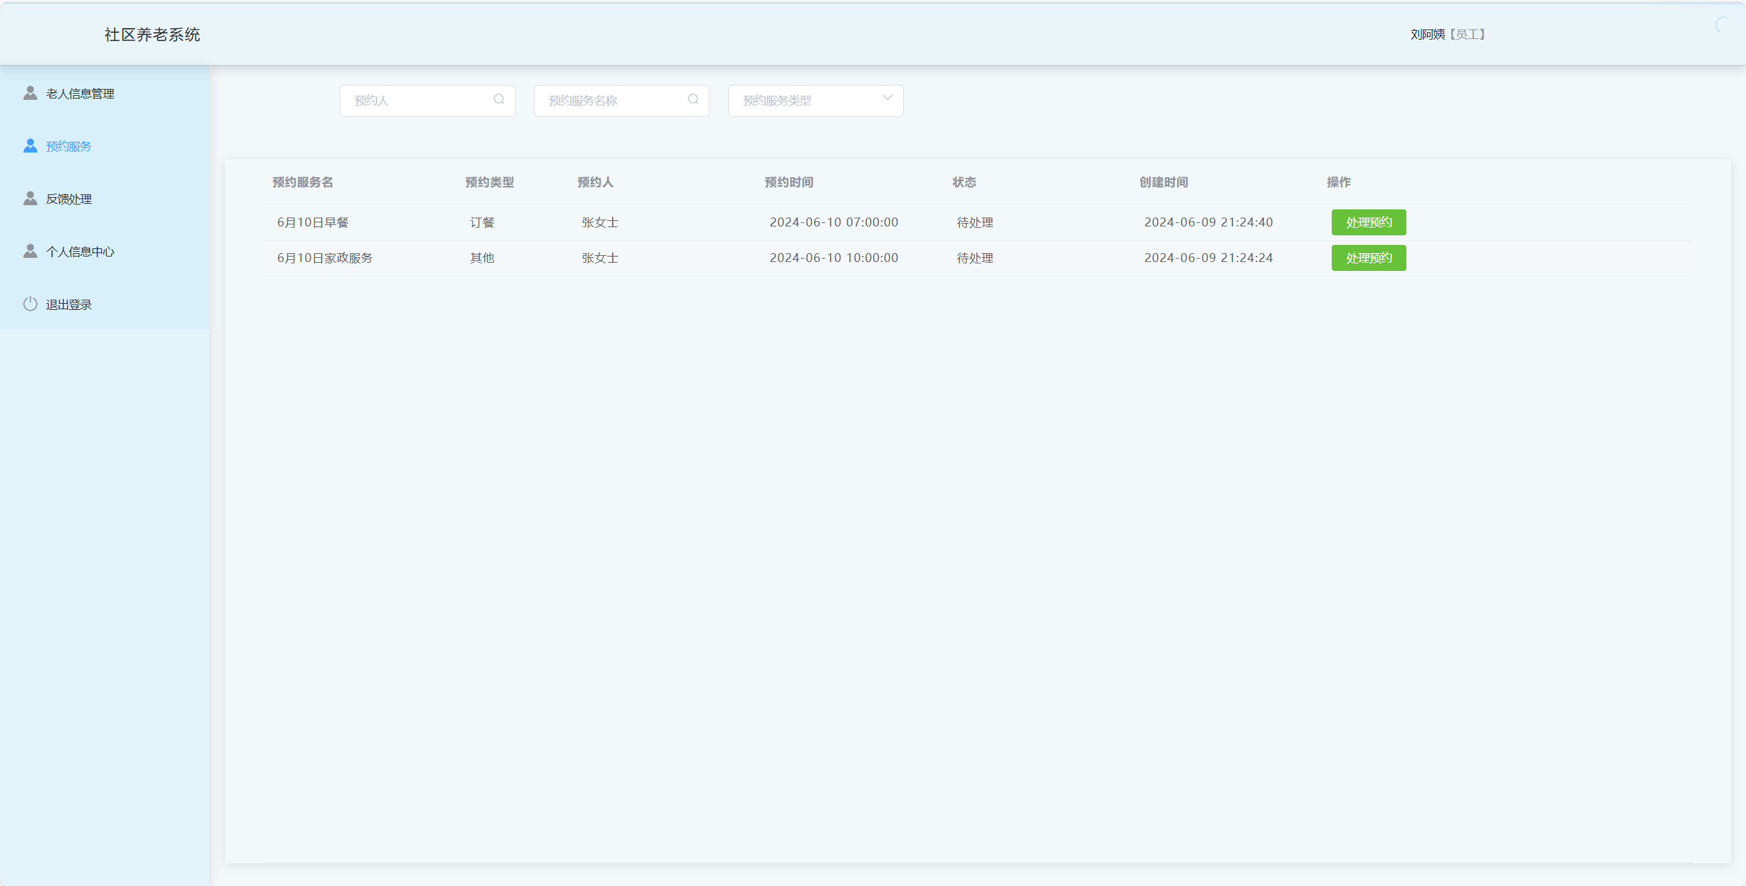The height and width of the screenshot is (886, 1746).
Task: Open the 预约服务类型 dropdown
Action: 815,101
